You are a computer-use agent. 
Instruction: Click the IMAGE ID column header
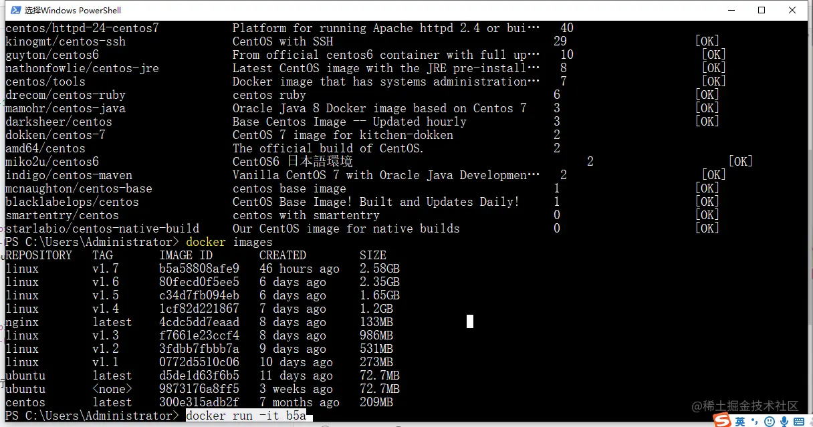click(x=186, y=255)
